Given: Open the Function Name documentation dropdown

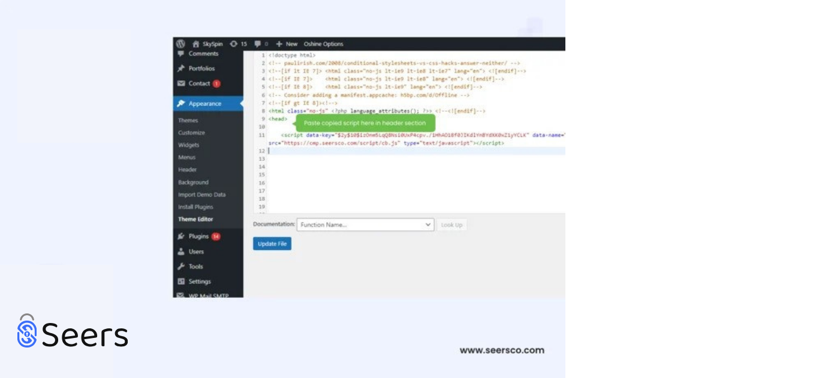Looking at the screenshot, I should point(365,225).
